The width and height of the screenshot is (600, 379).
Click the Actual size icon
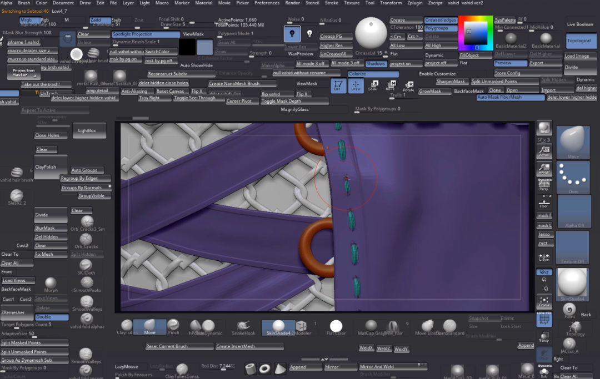tap(544, 151)
